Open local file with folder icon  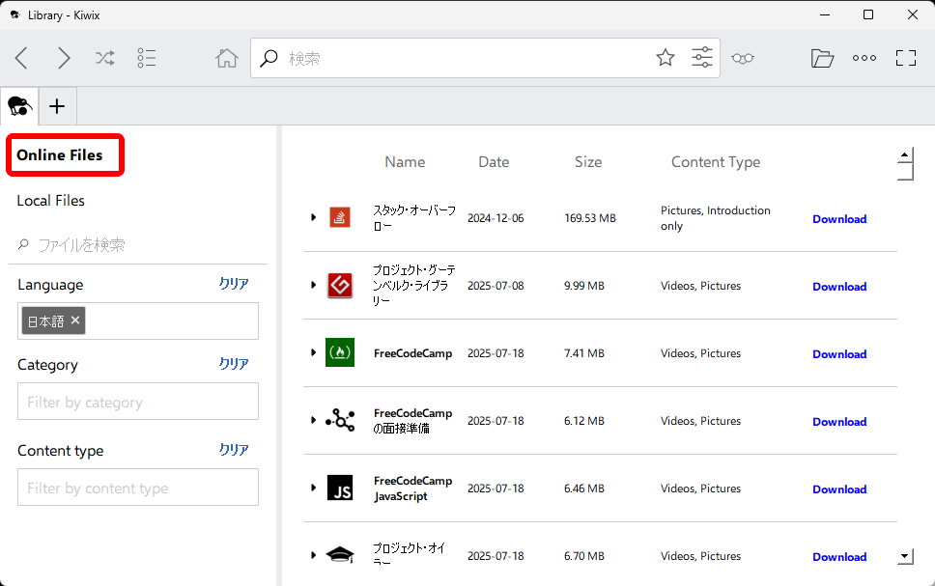tap(822, 58)
